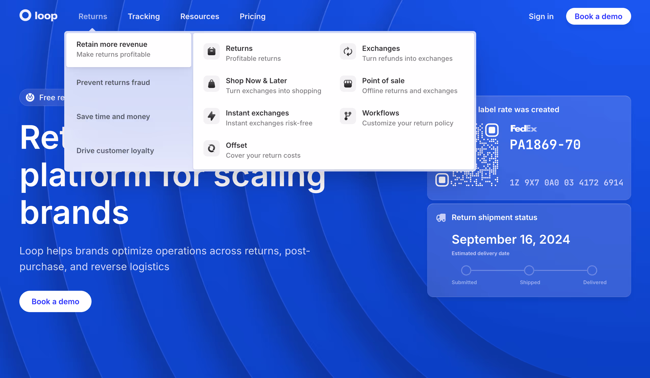This screenshot has width=650, height=378.
Task: Click the Loop logo icon
Action: (x=25, y=16)
